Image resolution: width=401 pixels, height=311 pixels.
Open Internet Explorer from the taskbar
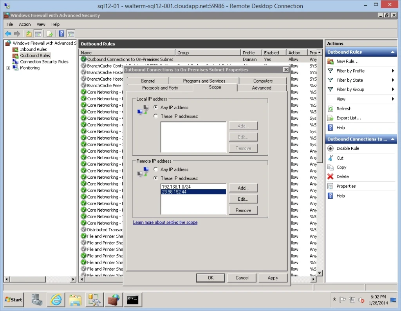(56, 300)
